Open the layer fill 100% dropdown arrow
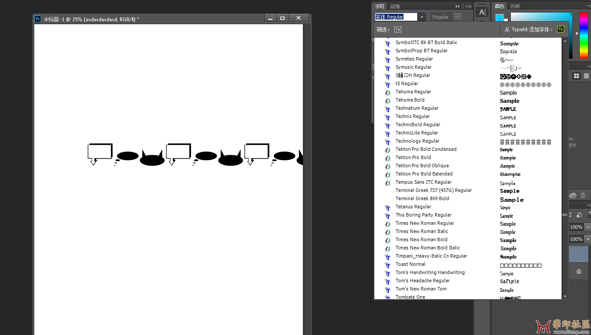 588,239
